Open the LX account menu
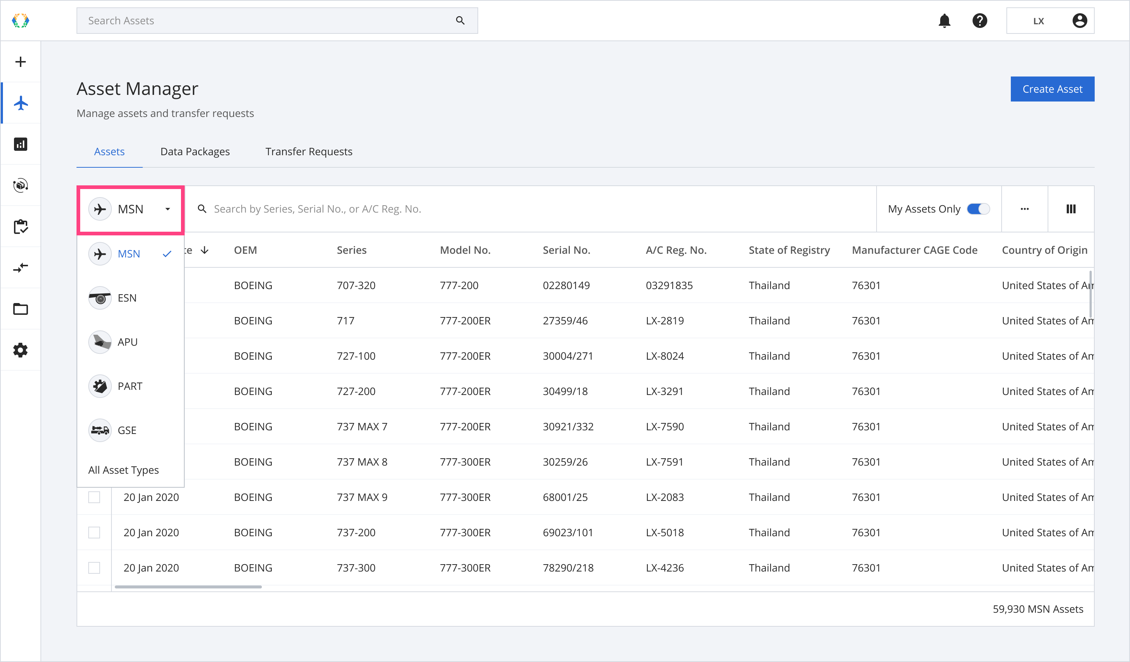Image resolution: width=1130 pixels, height=662 pixels. (1051, 21)
